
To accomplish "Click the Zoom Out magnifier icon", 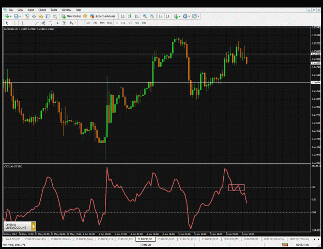I will pyautogui.click(x=152, y=16).
